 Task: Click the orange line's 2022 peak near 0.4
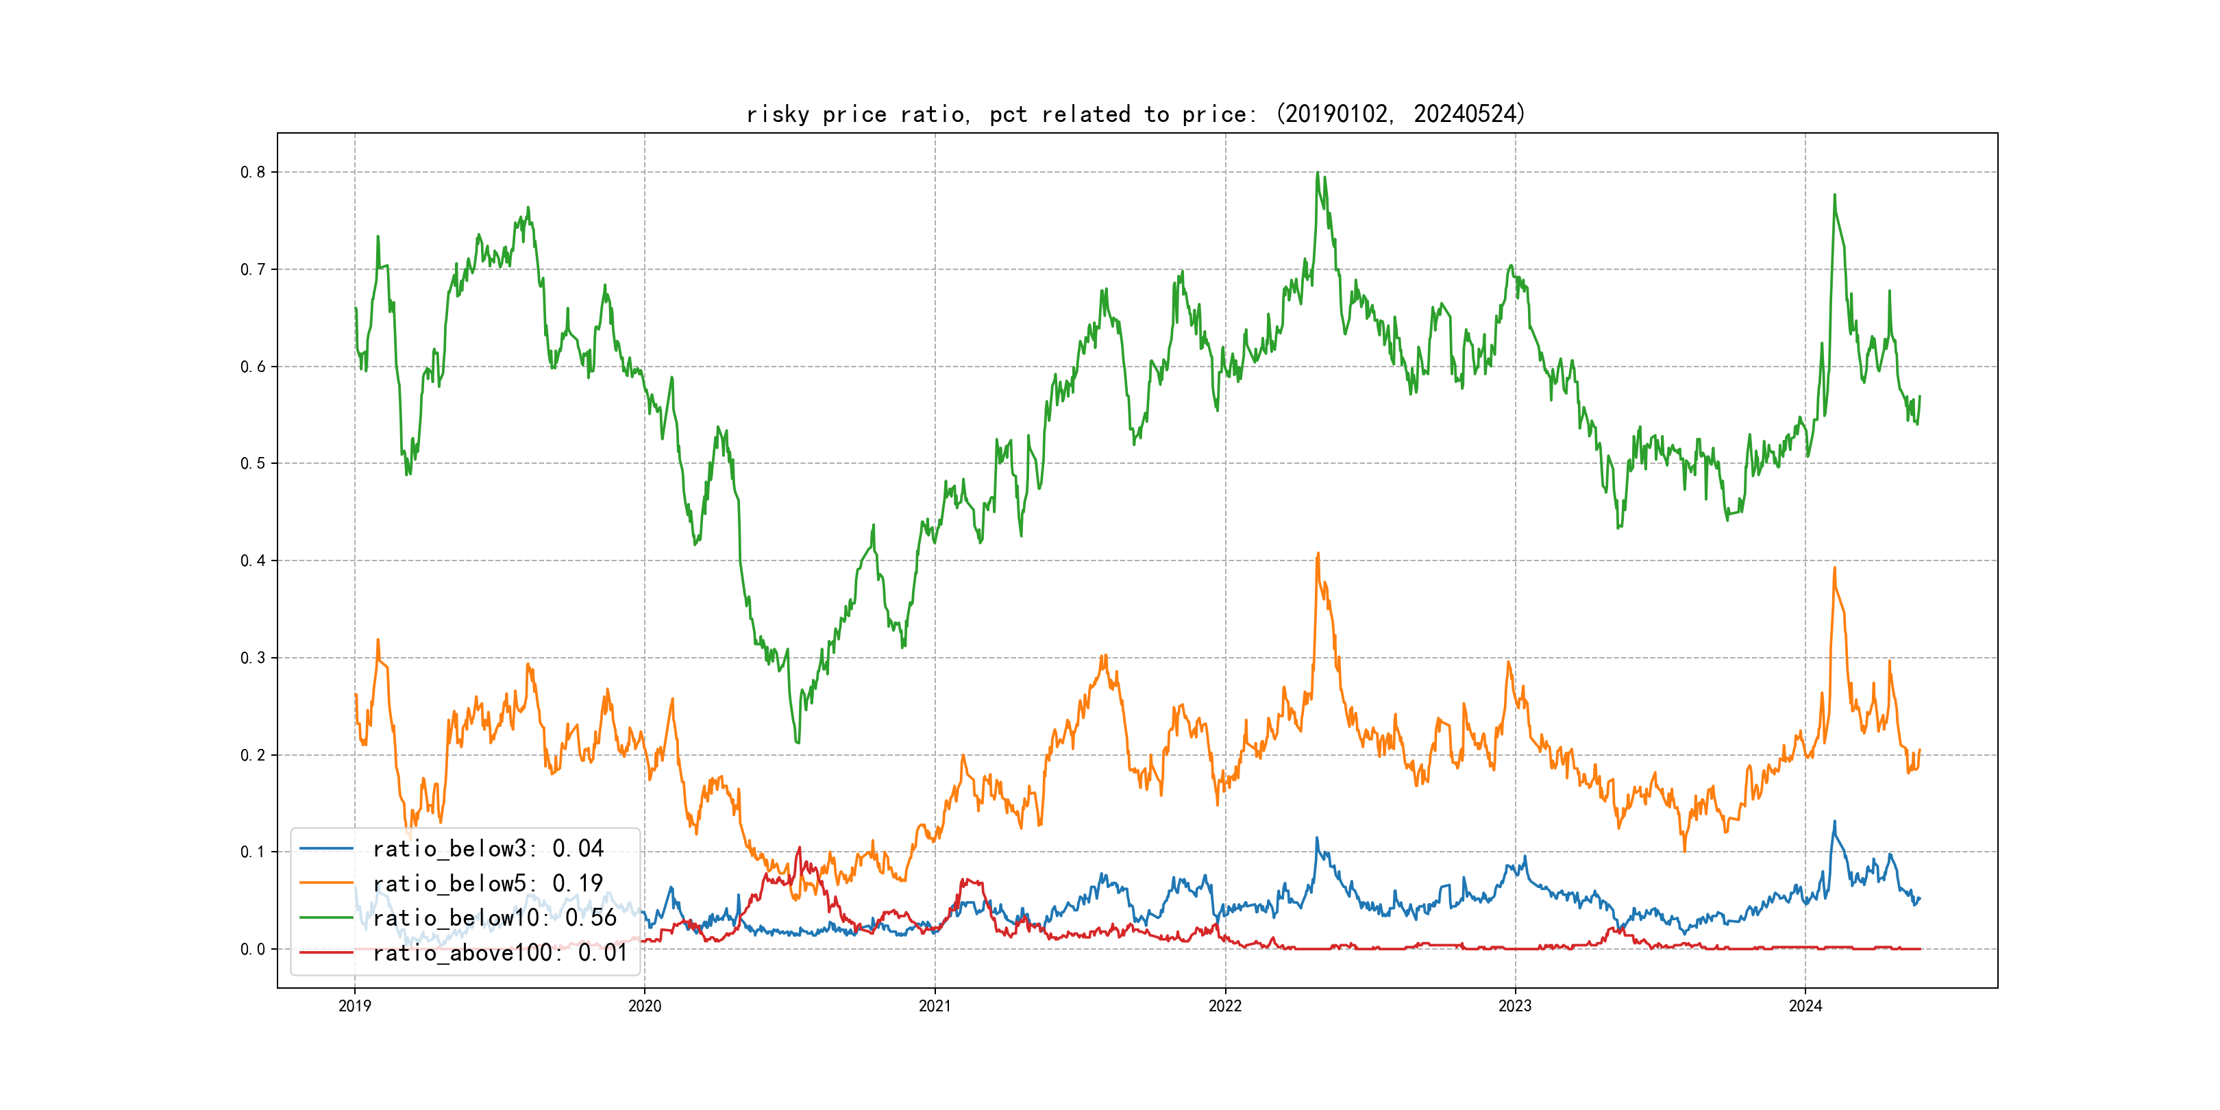click(1318, 554)
